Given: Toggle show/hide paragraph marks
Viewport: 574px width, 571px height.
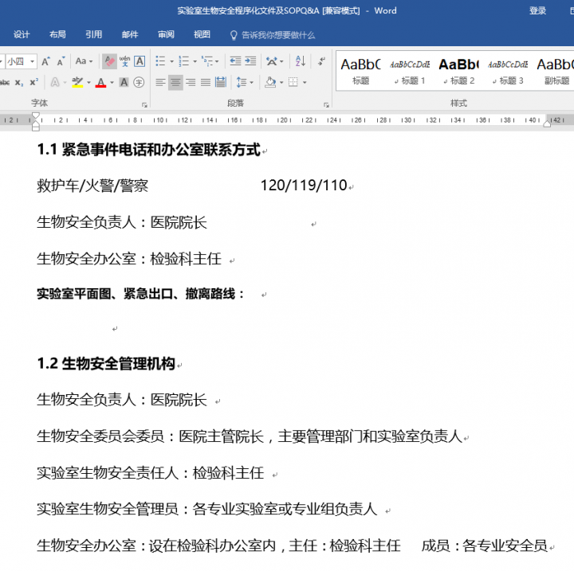Looking at the screenshot, I should point(322,61).
